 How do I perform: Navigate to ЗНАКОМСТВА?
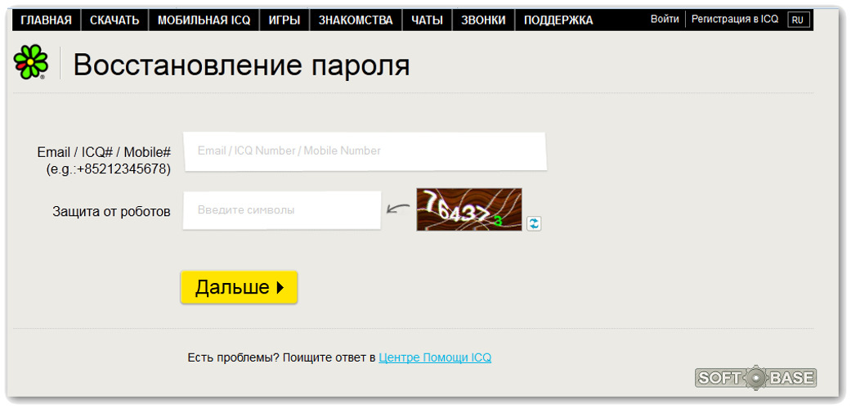coord(356,20)
